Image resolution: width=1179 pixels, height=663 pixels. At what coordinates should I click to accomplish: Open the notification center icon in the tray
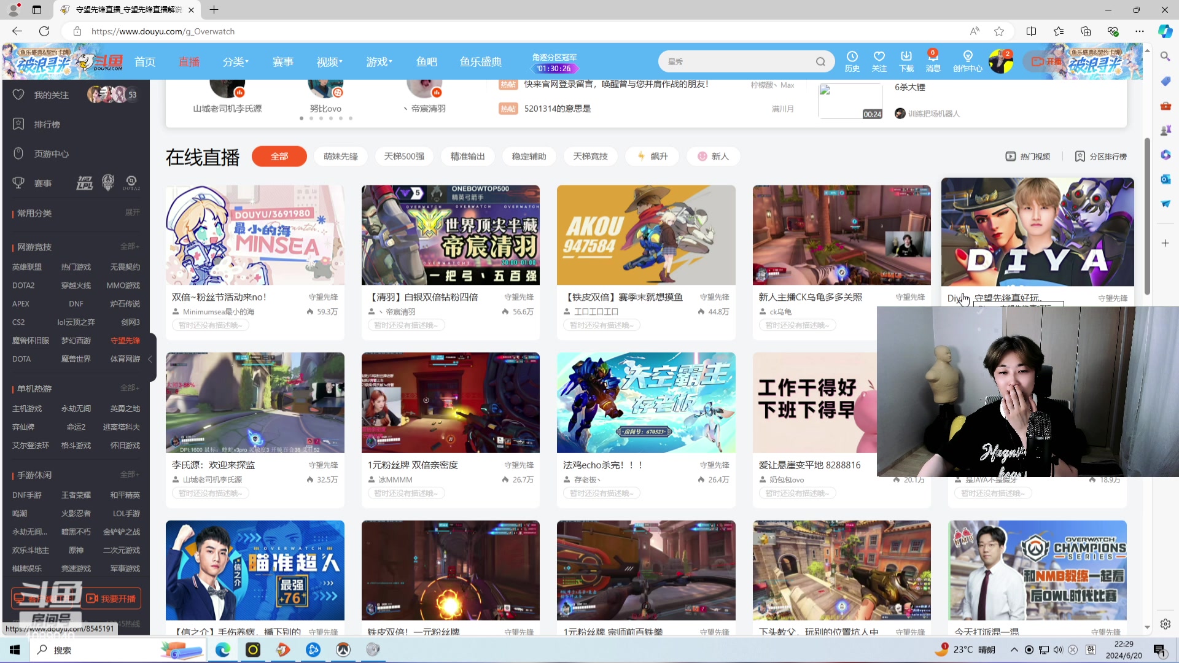pyautogui.click(x=1159, y=649)
